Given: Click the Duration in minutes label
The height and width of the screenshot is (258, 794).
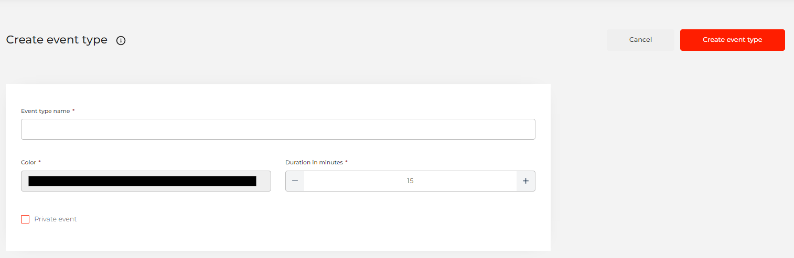Looking at the screenshot, I should tap(314, 162).
